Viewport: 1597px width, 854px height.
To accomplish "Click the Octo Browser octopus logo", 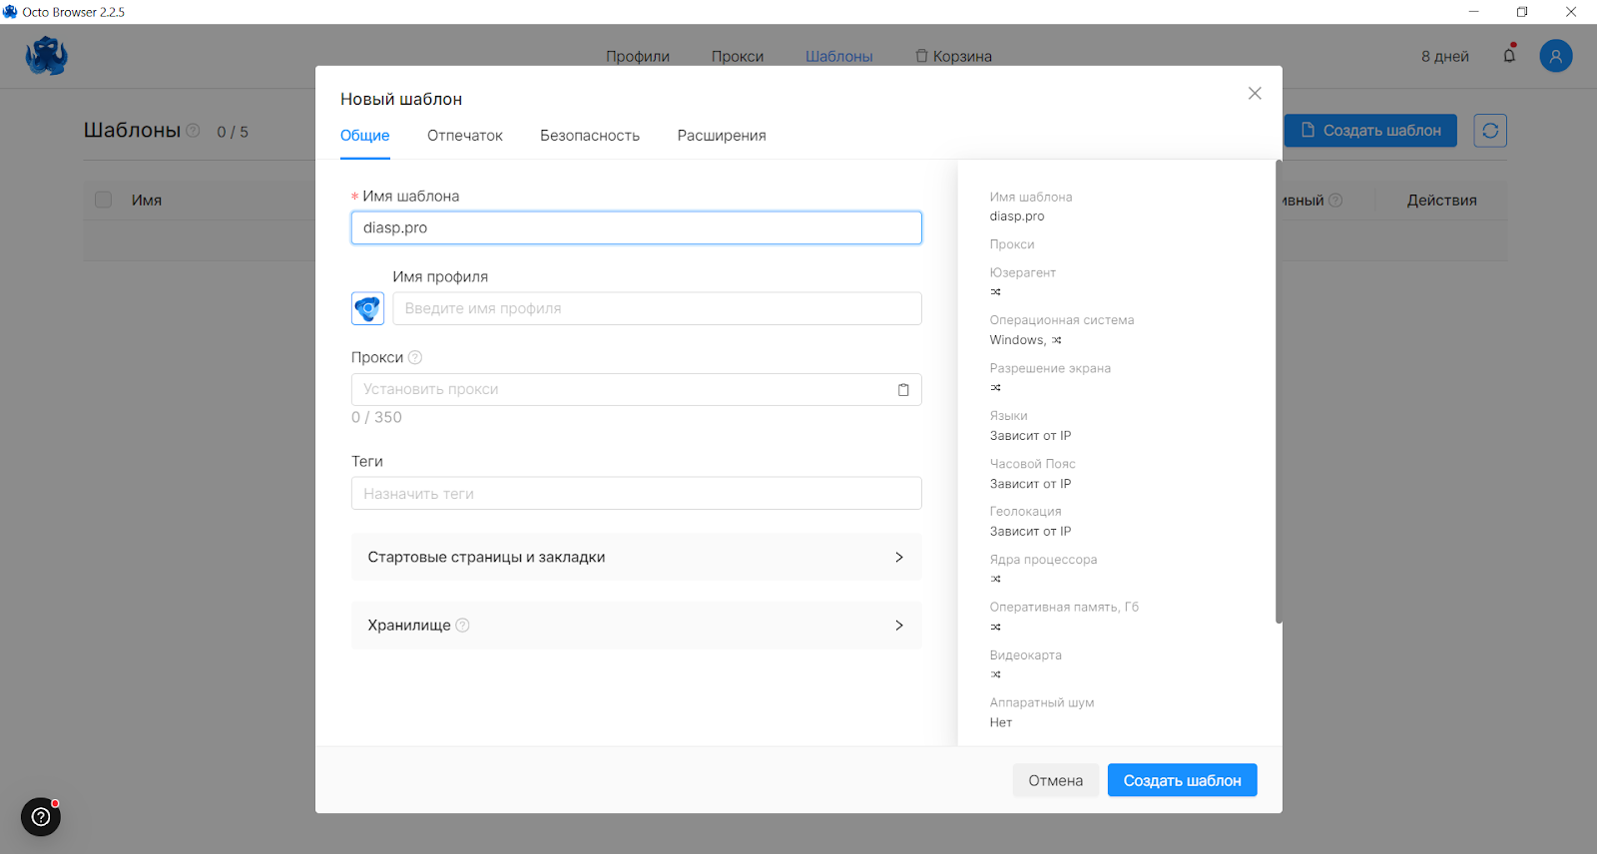I will coord(47,56).
